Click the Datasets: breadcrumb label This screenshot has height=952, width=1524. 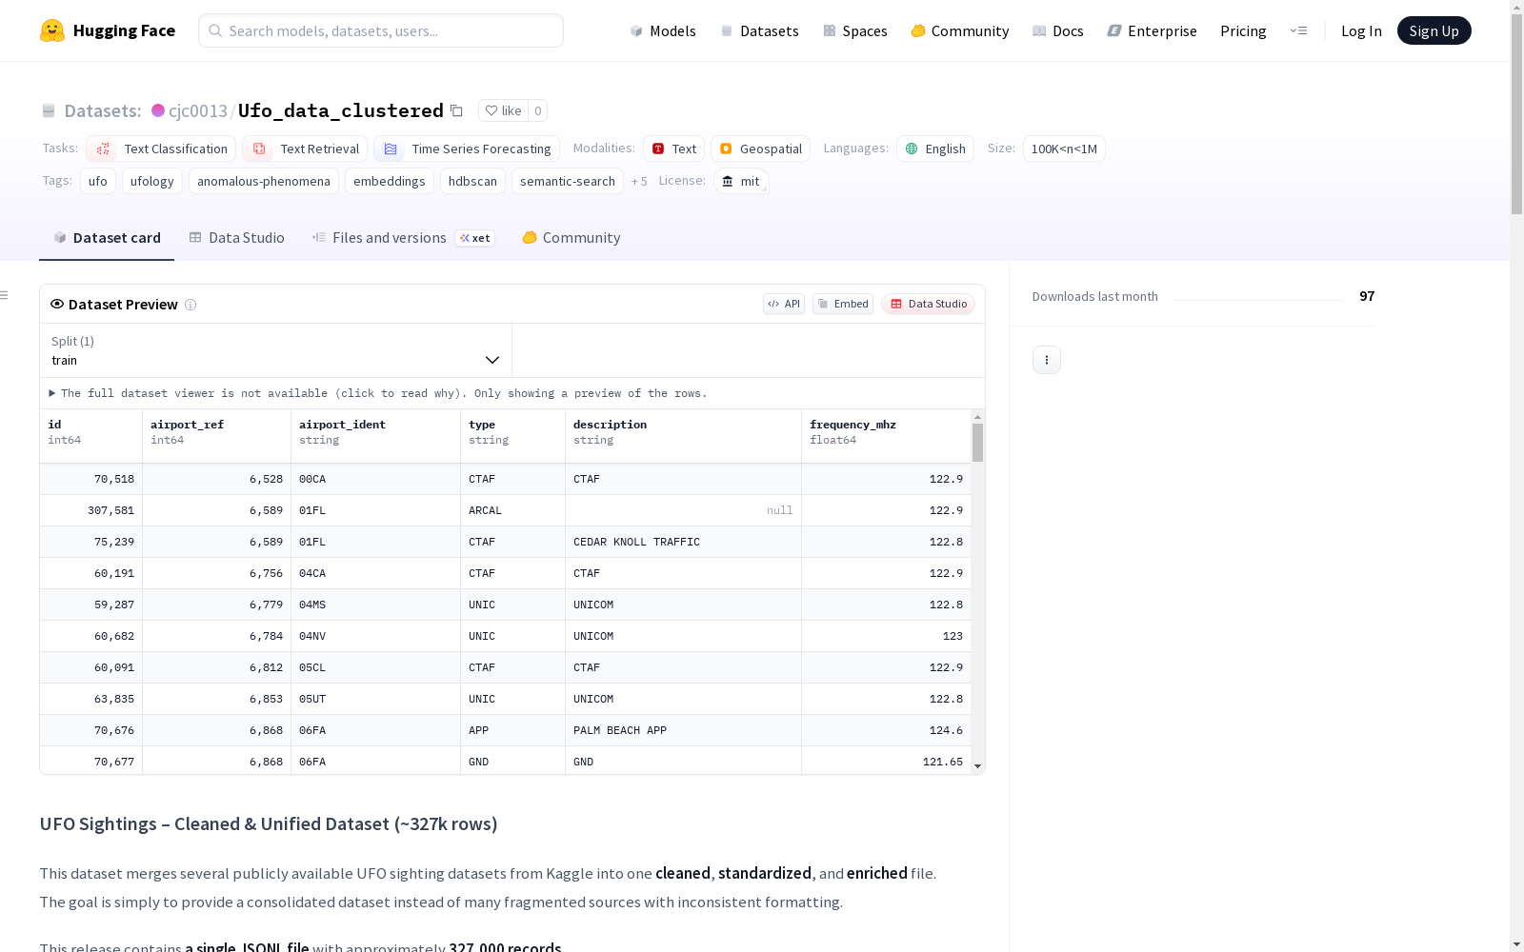tap(102, 110)
